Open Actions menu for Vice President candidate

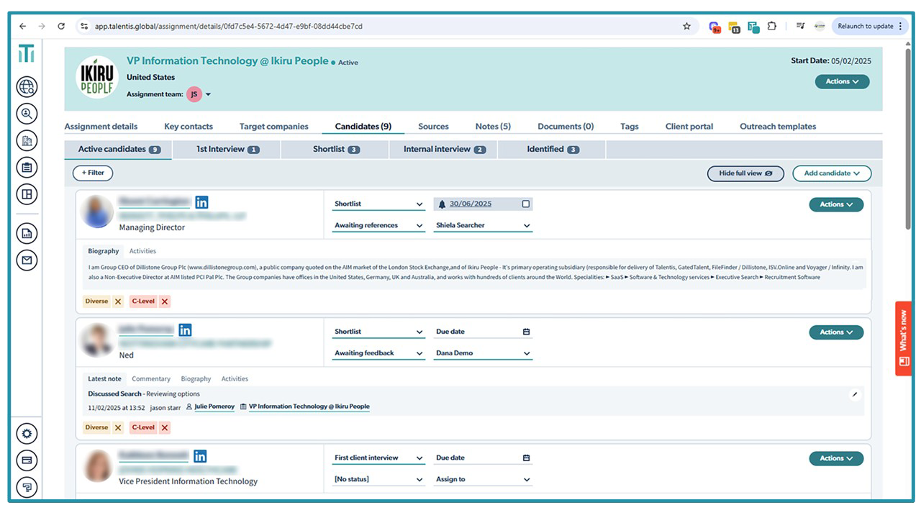tap(836, 458)
